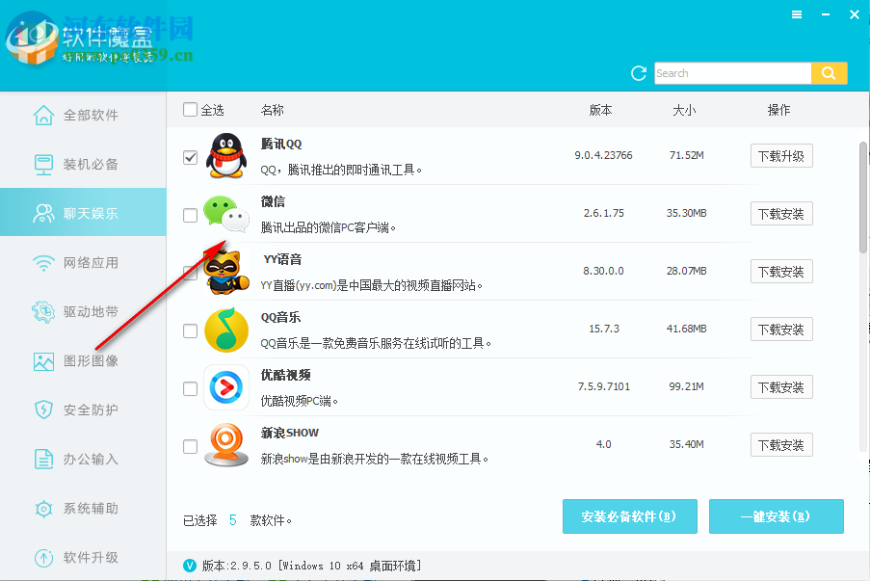Click the 微信 WeChat program icon
This screenshot has width=870, height=581.
click(x=225, y=214)
